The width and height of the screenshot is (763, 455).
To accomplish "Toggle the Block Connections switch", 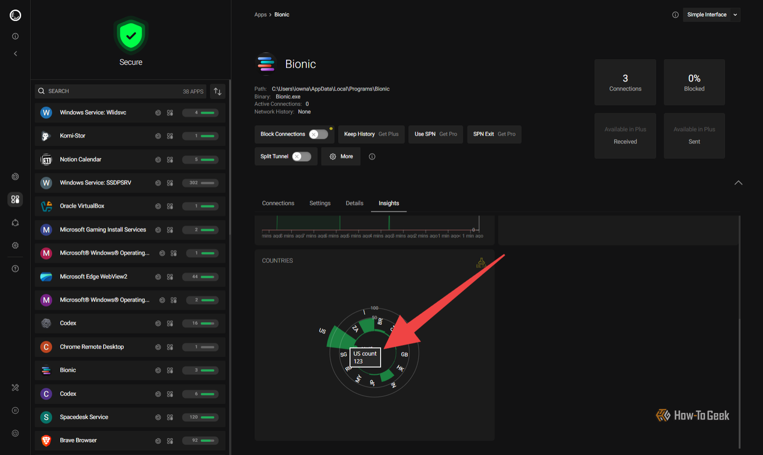I will point(318,134).
